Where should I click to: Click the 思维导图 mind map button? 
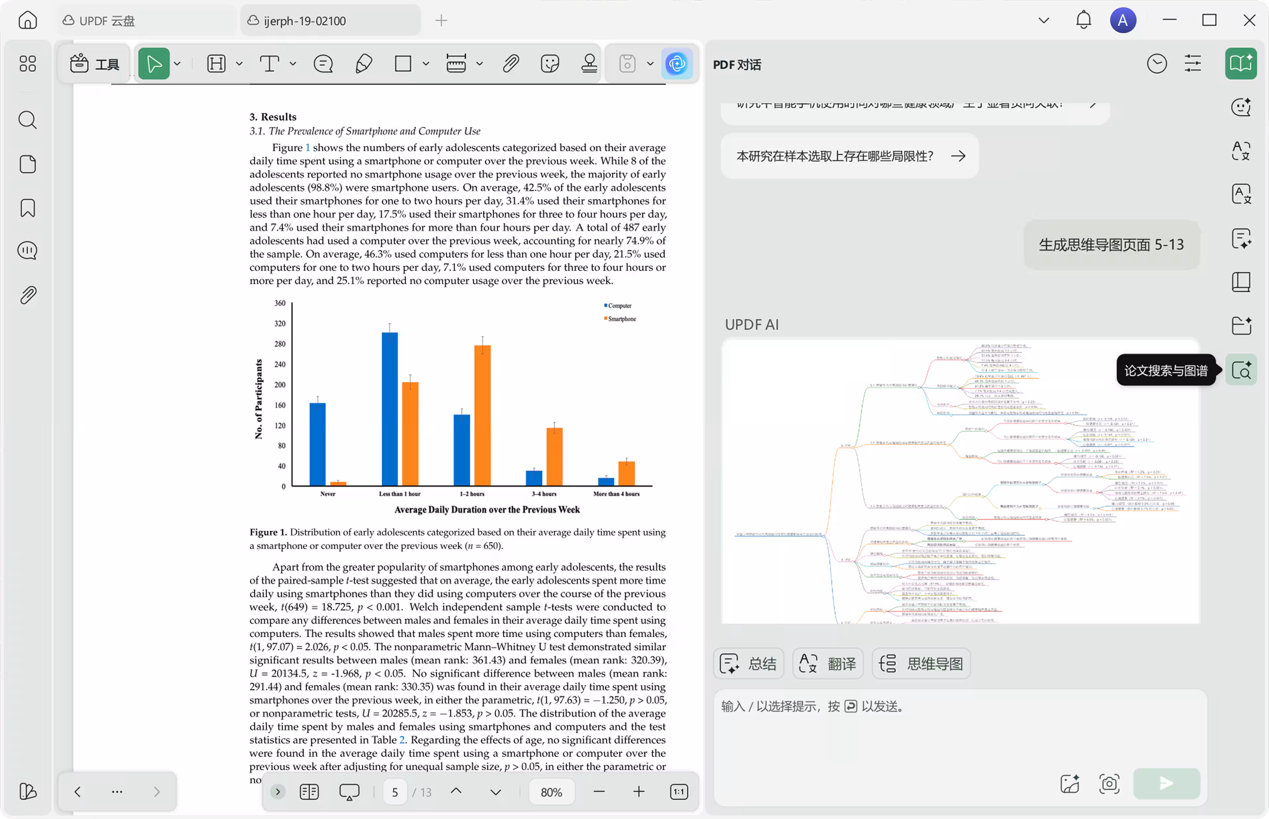coord(921,664)
